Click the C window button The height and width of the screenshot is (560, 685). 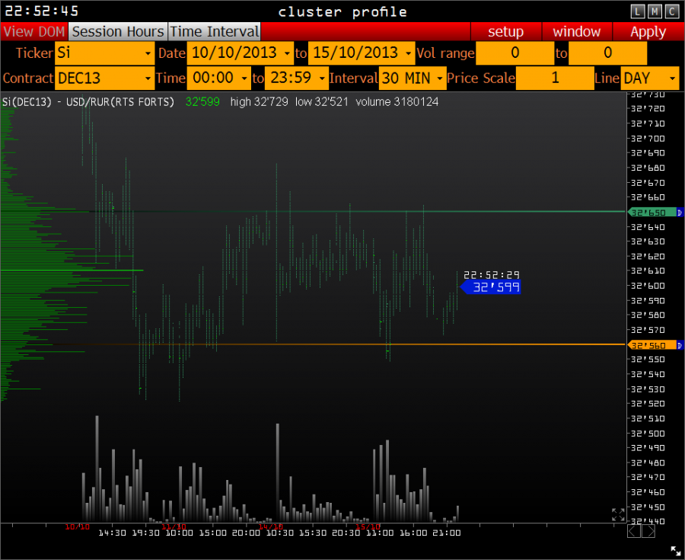671,11
